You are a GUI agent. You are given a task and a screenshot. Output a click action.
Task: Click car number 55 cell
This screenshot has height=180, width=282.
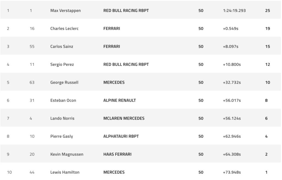(x=32, y=47)
